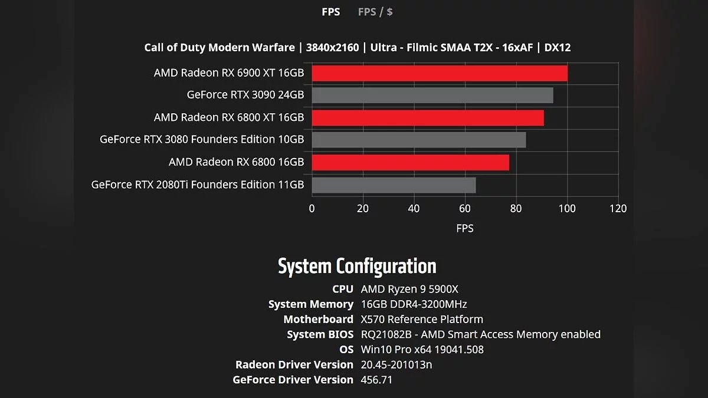Select the RTX 2080Ti Founders Edition bar
The height and width of the screenshot is (398, 708).
[x=394, y=185]
